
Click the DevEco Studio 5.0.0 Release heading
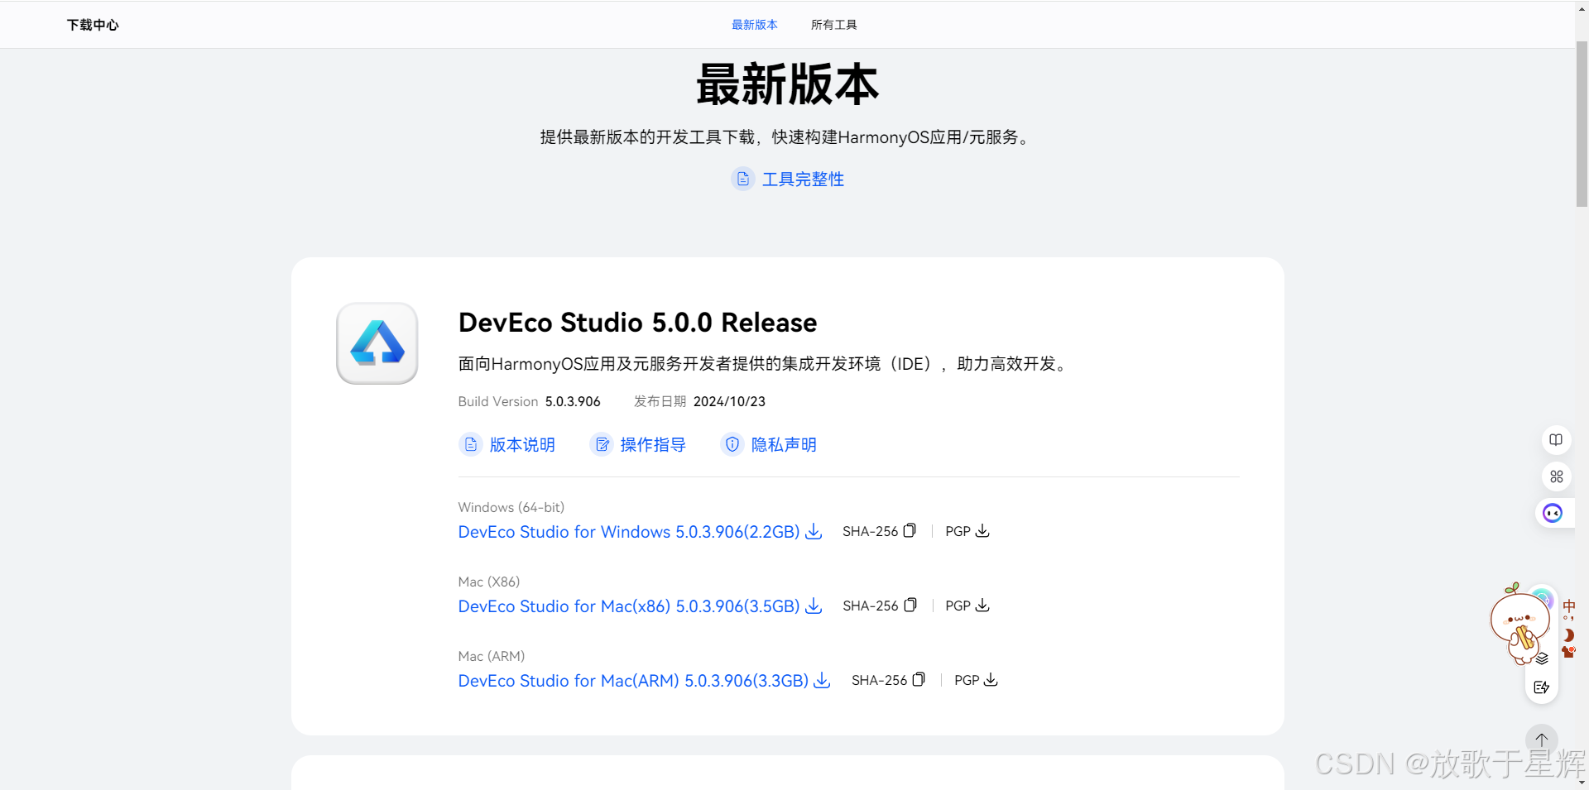637,323
